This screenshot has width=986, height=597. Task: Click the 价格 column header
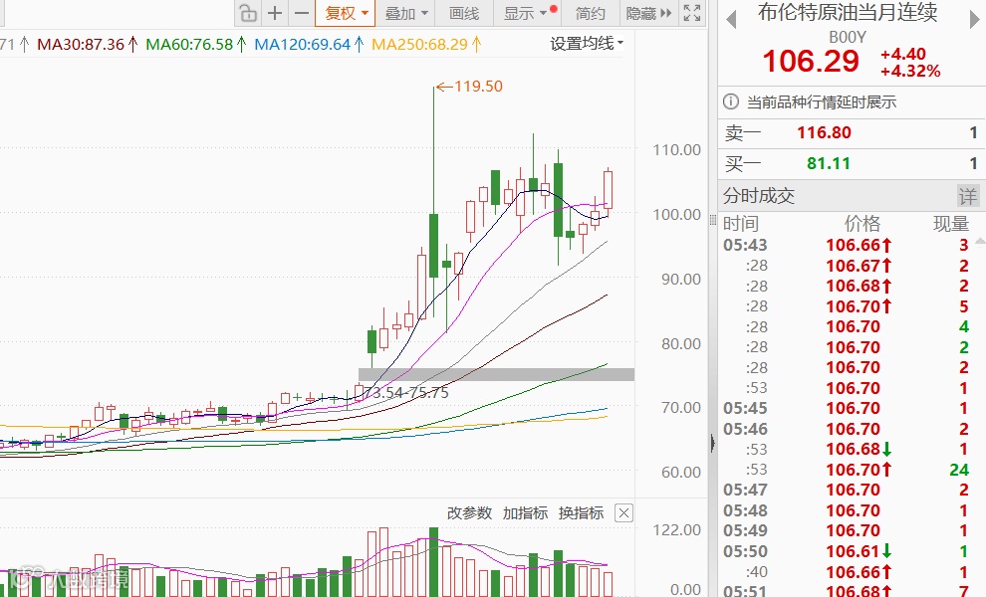pyautogui.click(x=863, y=223)
